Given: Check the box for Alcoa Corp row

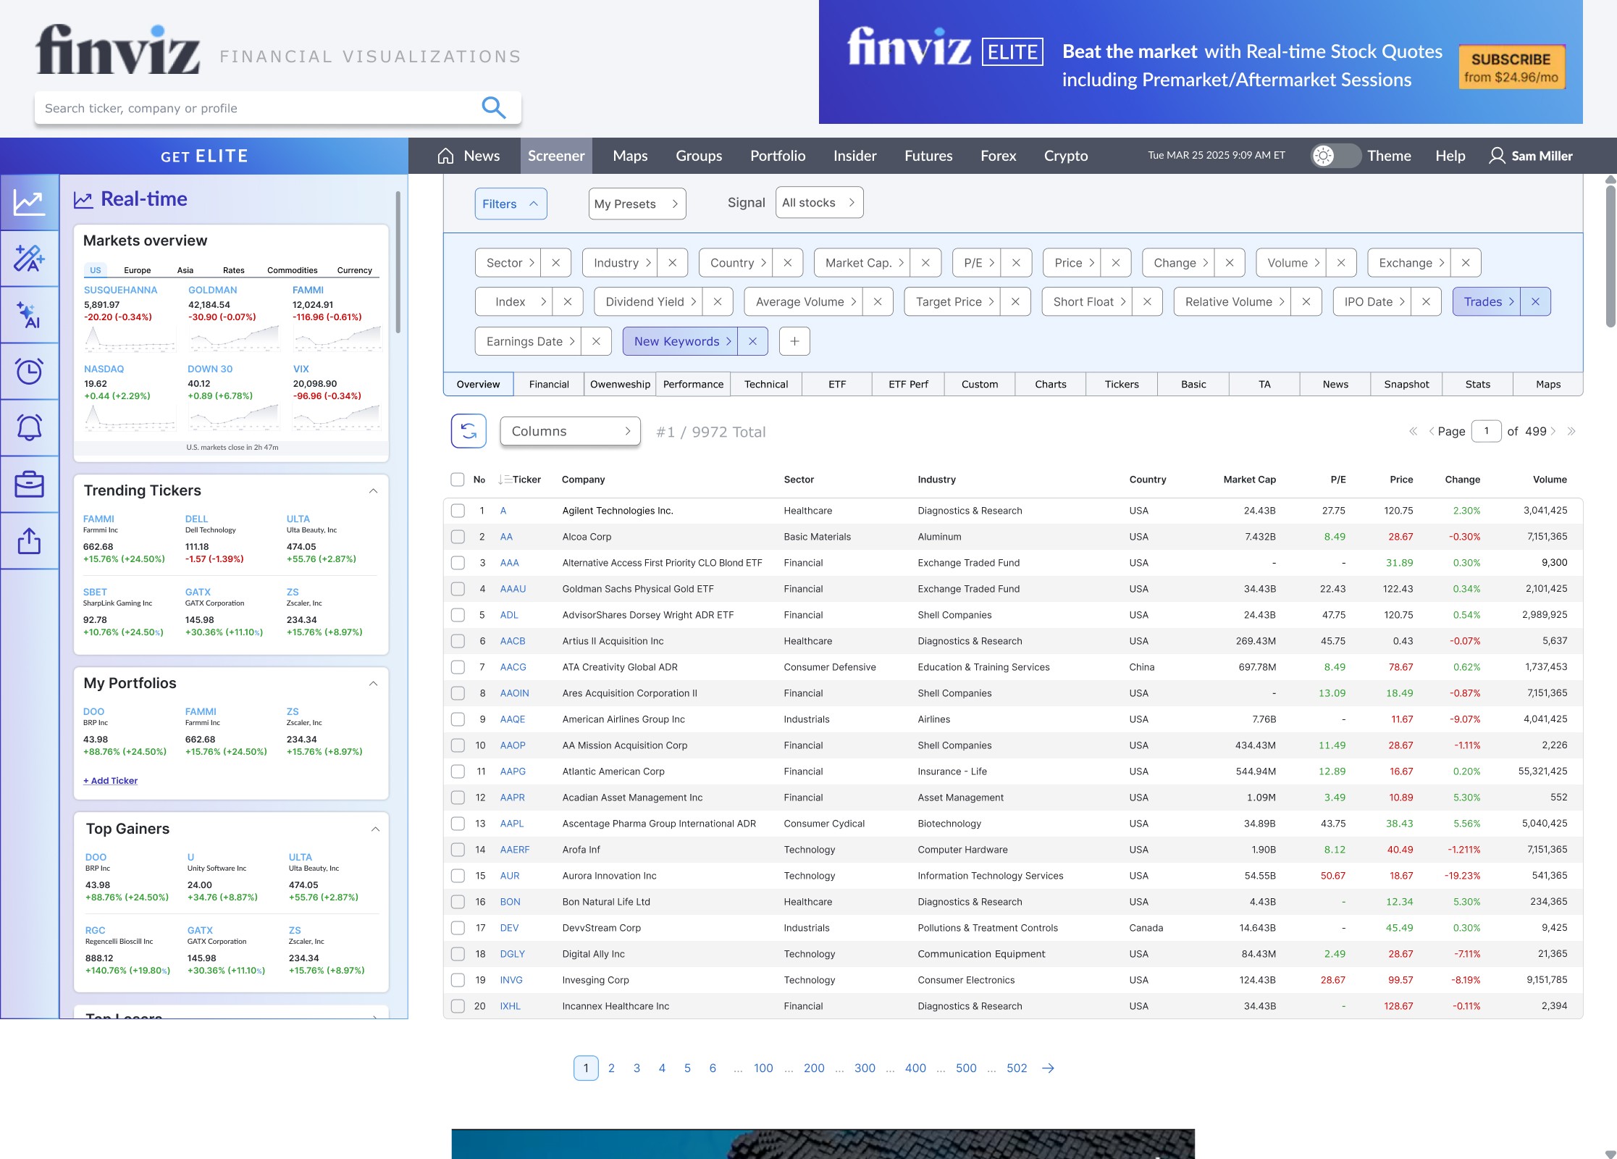Looking at the screenshot, I should coord(458,537).
